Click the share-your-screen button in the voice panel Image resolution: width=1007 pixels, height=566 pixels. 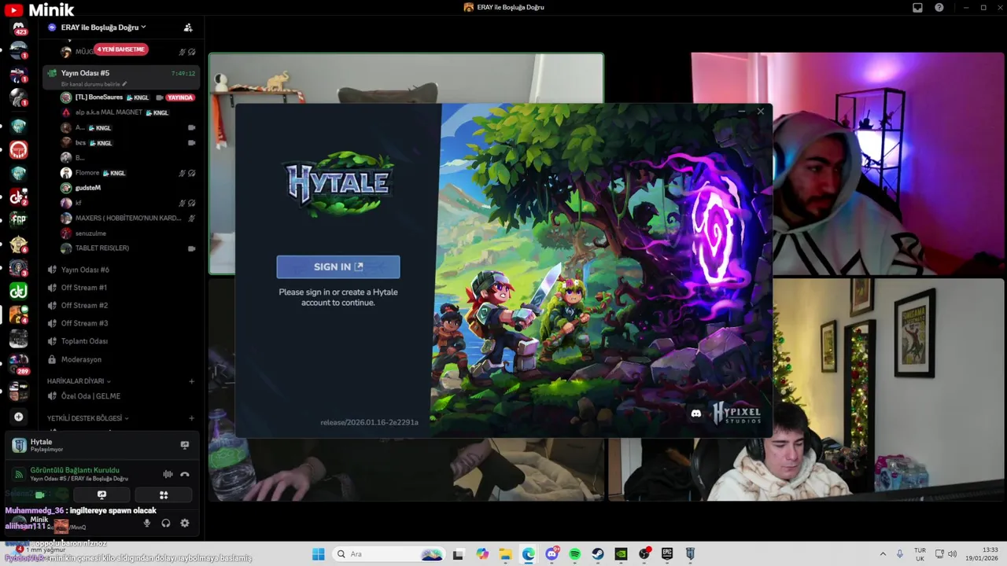point(101,495)
